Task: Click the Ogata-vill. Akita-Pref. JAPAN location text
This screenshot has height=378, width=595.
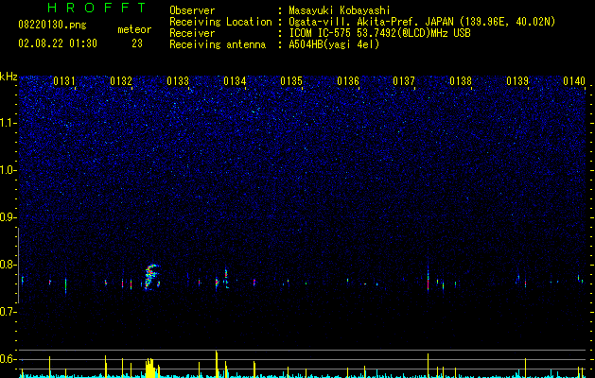Action: pos(422,22)
